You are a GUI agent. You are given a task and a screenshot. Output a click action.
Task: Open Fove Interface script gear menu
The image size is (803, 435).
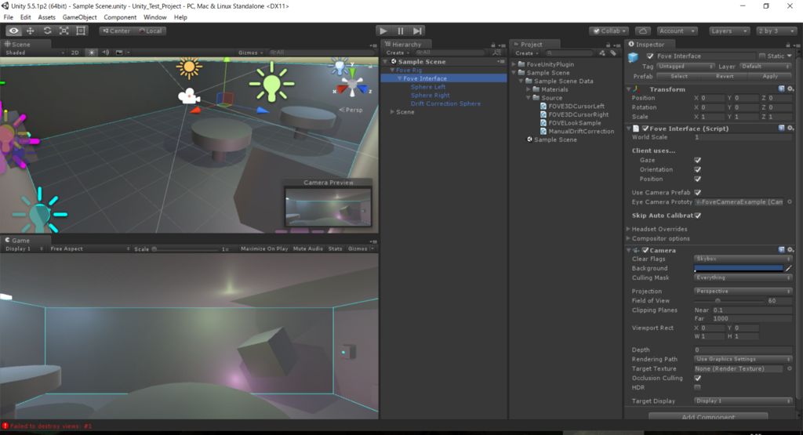point(790,128)
